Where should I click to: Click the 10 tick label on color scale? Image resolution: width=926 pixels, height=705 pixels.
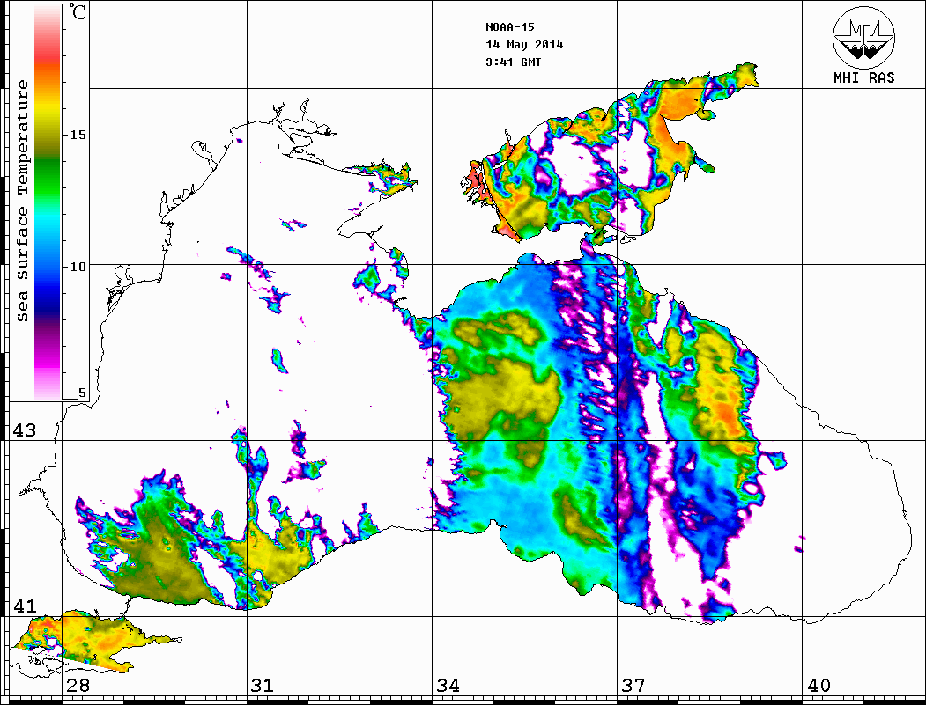(78, 267)
